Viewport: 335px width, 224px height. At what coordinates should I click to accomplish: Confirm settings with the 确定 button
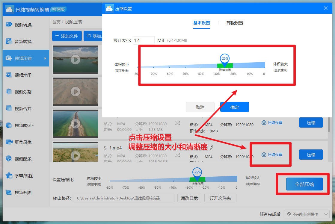(x=234, y=107)
